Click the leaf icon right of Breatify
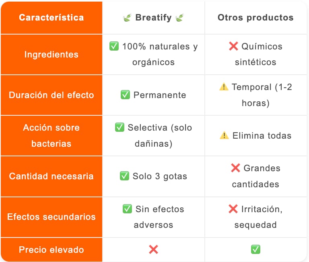The height and width of the screenshot is (262, 309). (x=179, y=18)
